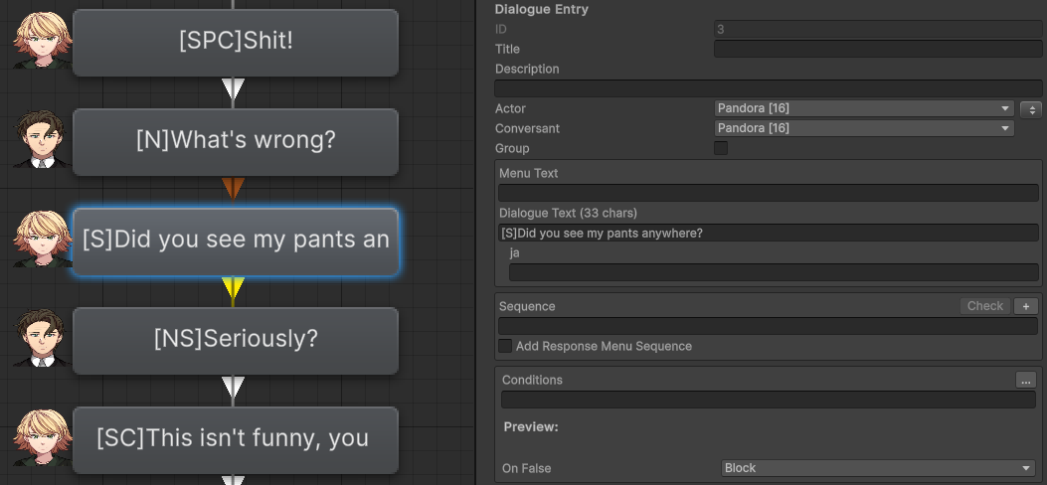
Task: Open the Conversant dropdown
Action: (x=864, y=128)
